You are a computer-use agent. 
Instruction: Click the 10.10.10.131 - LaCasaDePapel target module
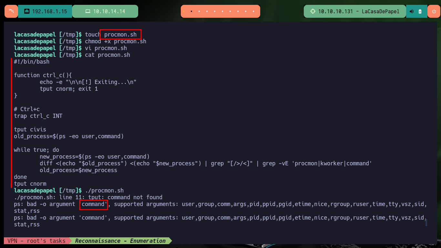coord(354,11)
